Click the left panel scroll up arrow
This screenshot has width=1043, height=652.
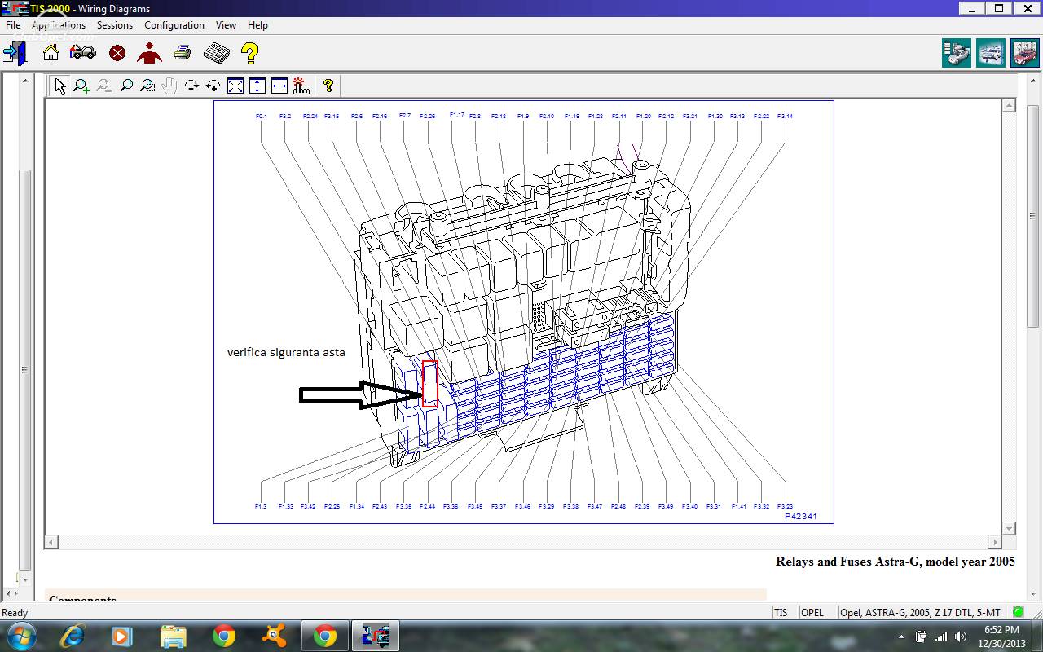point(25,81)
